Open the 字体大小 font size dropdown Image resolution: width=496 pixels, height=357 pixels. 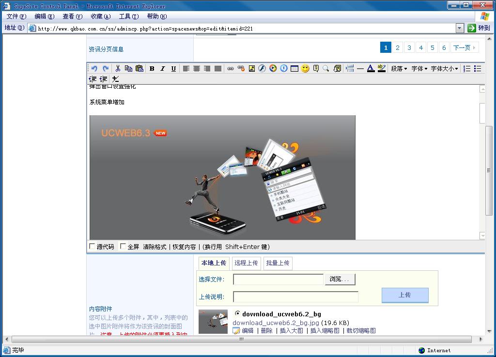445,69
